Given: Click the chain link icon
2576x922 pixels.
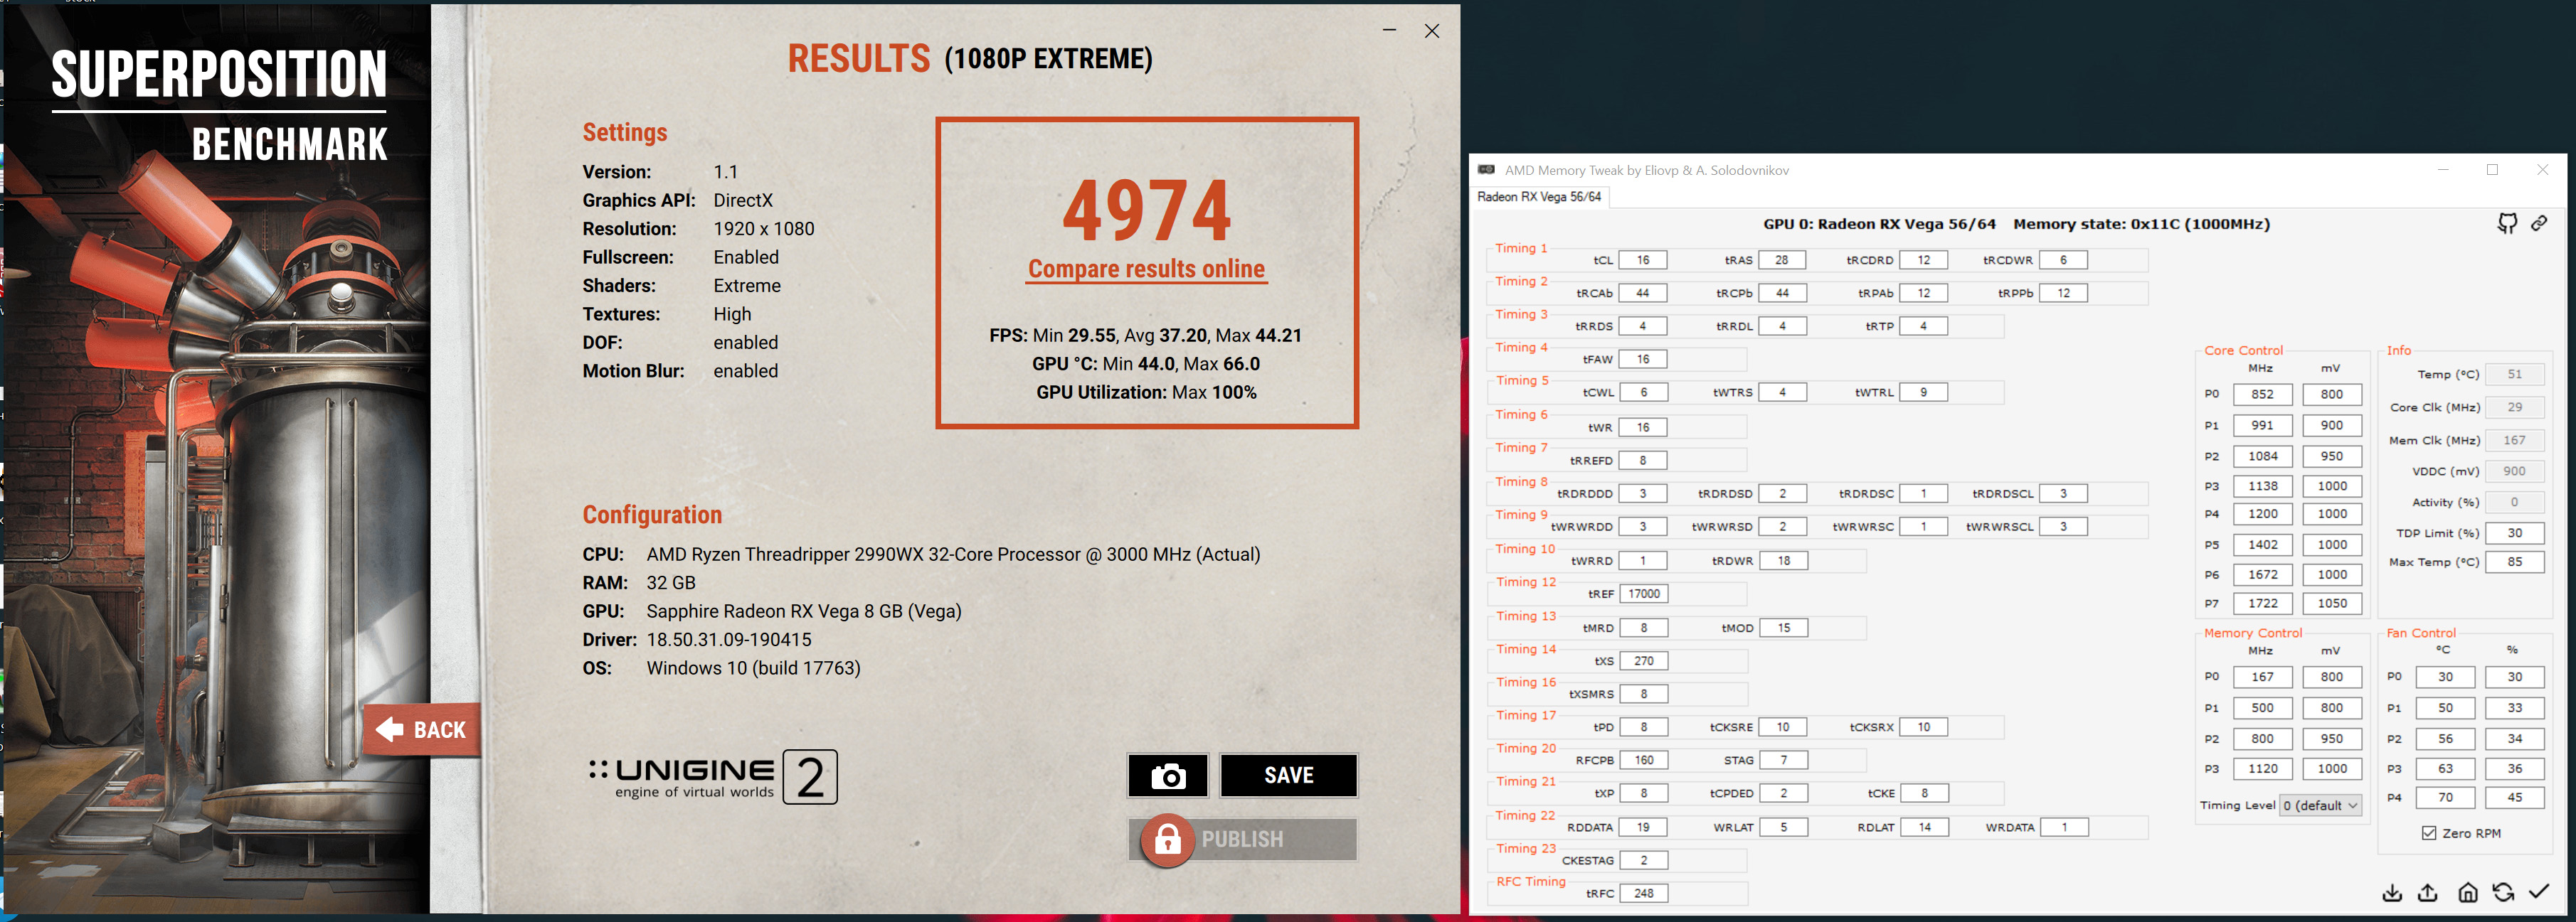Looking at the screenshot, I should [2539, 224].
